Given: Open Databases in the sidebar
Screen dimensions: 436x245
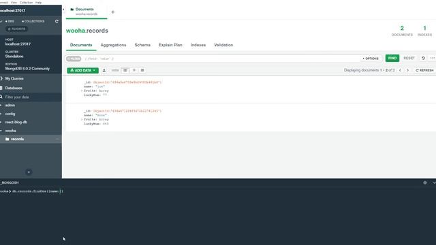Looking at the screenshot, I should pos(14,88).
